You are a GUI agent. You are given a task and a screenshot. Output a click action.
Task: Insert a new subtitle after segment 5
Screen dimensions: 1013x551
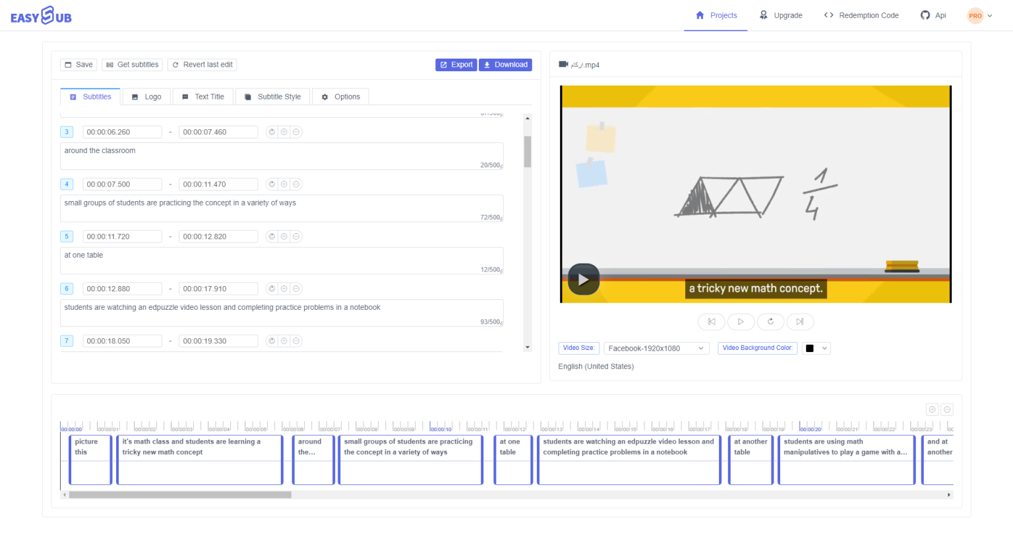click(x=284, y=236)
